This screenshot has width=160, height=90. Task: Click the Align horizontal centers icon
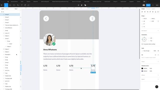145,12
